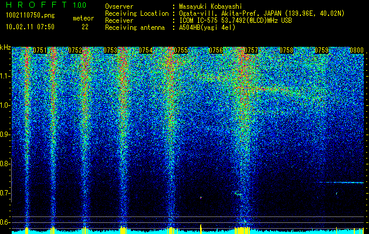The width and height of the screenshot is (369, 234).
Task: Click the 0.7 kHz axis label
Action: pos(5,193)
